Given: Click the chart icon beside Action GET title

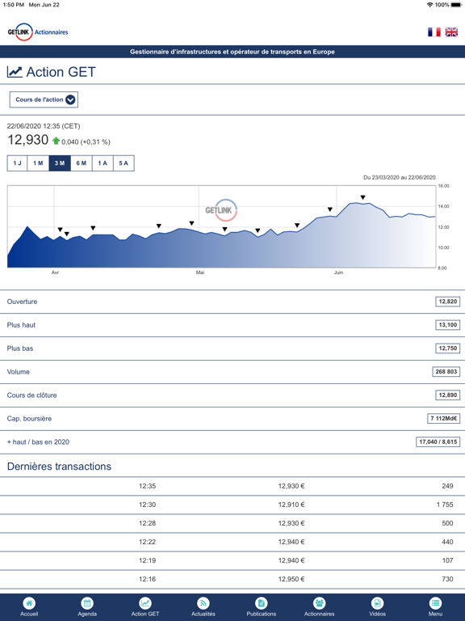Looking at the screenshot, I should (15, 72).
